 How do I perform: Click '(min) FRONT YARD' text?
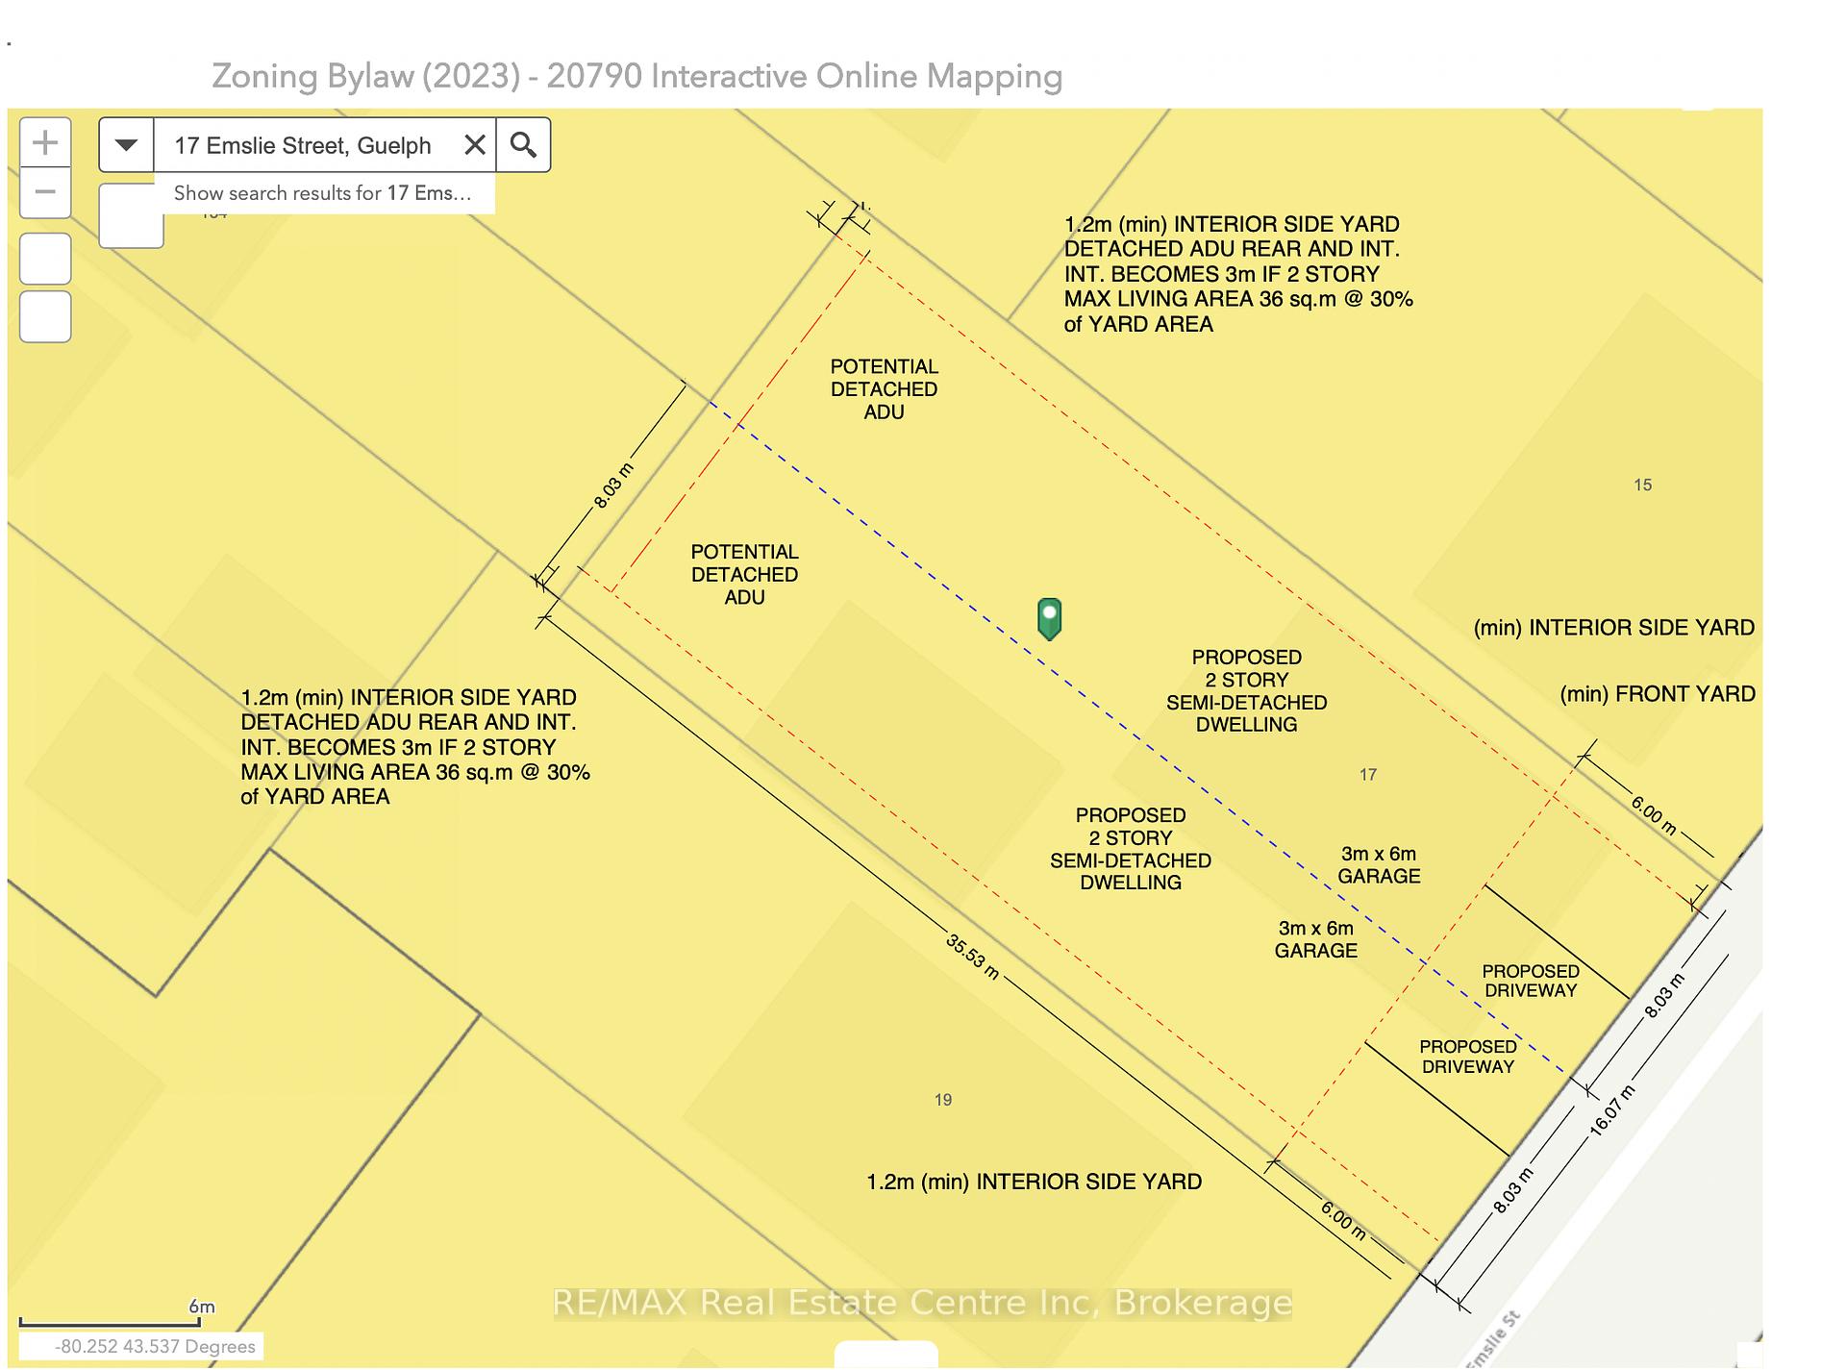(x=1658, y=694)
